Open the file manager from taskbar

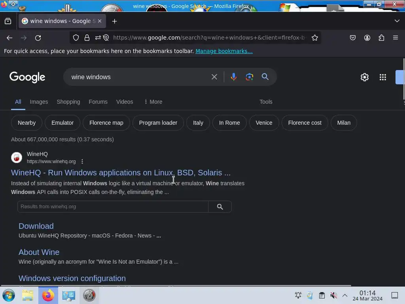pyautogui.click(x=28, y=295)
